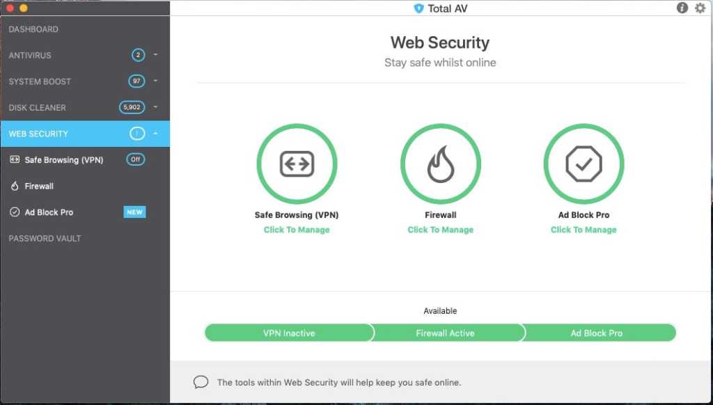This screenshot has width=713, height=405.
Task: Open the info icon in title bar
Action: [682, 8]
